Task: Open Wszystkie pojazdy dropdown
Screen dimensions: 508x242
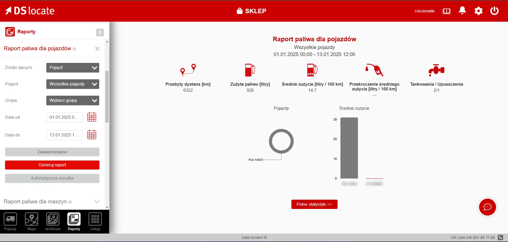Action: click(73, 84)
